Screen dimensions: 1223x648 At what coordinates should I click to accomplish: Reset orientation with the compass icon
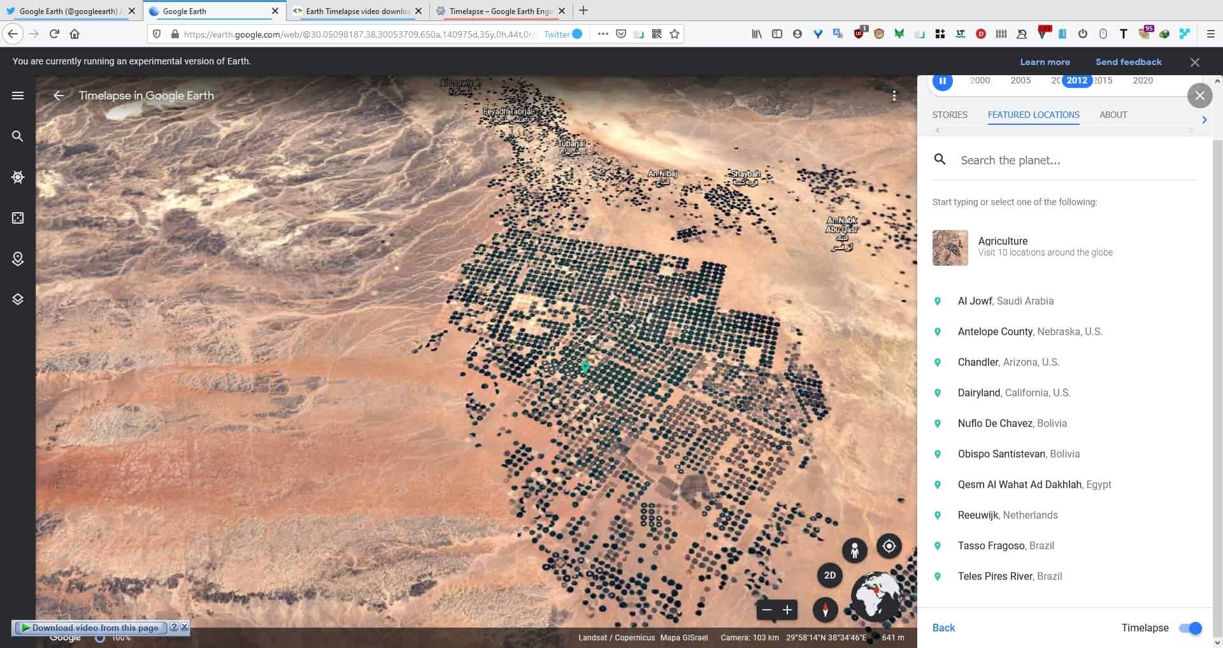click(x=825, y=610)
